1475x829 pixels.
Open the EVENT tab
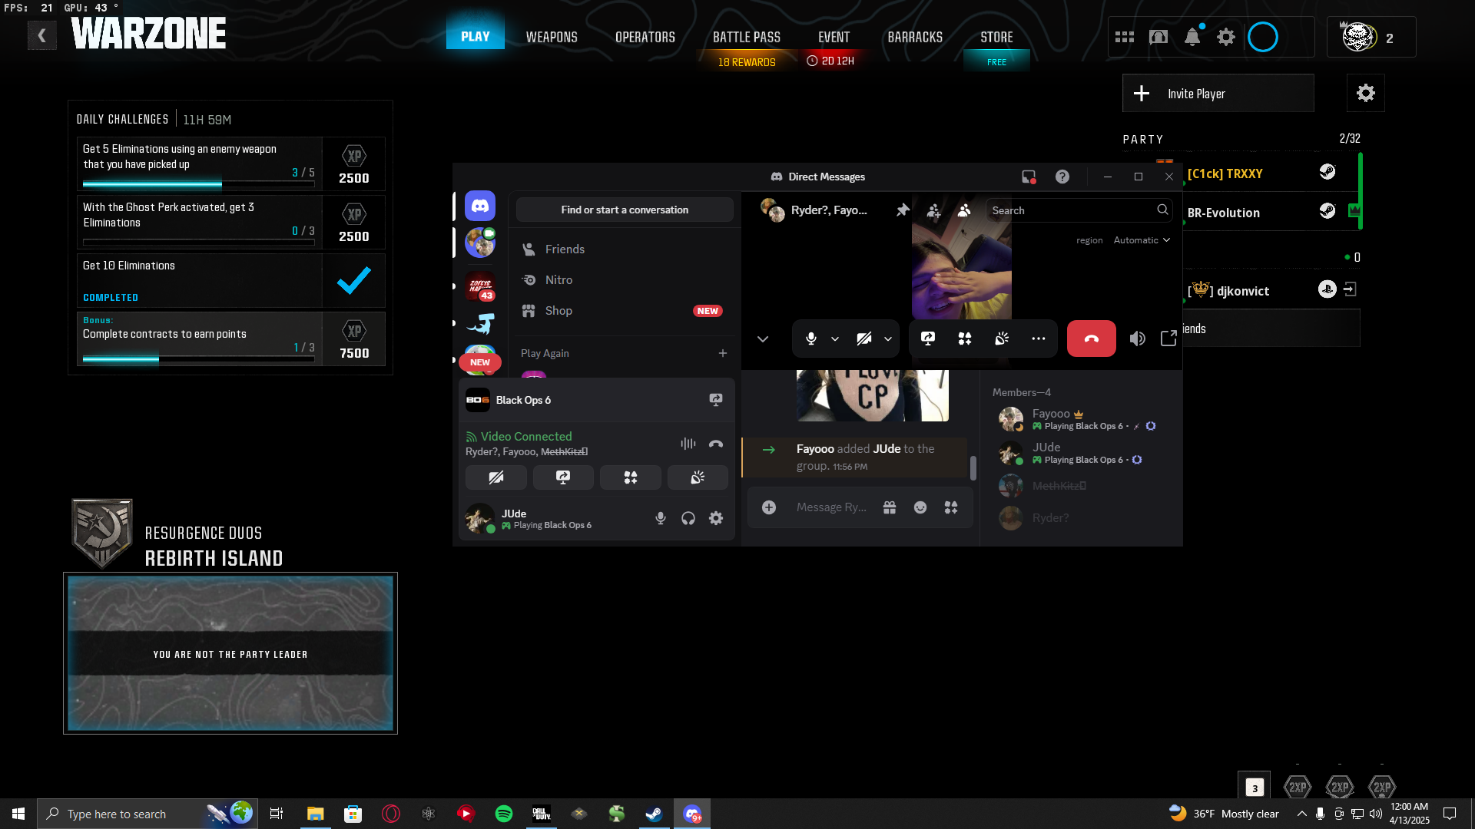(x=834, y=37)
